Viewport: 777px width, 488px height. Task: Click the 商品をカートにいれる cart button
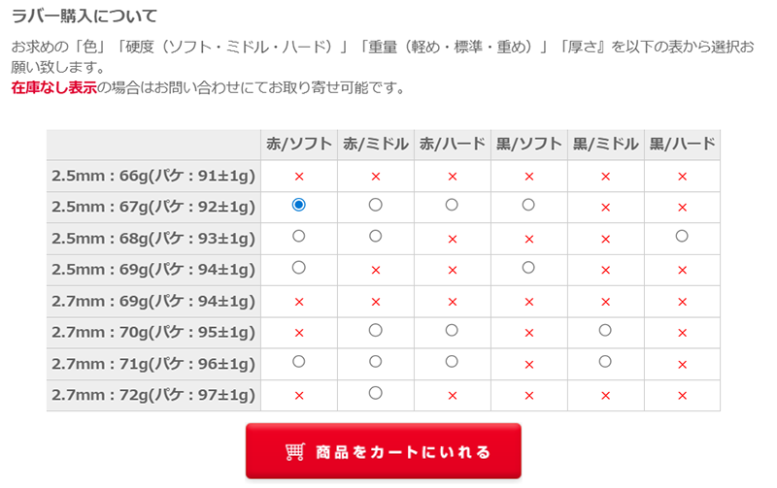click(384, 451)
